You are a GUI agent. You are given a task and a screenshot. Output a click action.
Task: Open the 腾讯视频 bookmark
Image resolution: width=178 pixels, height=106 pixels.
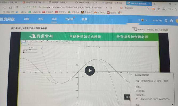click(74, 12)
